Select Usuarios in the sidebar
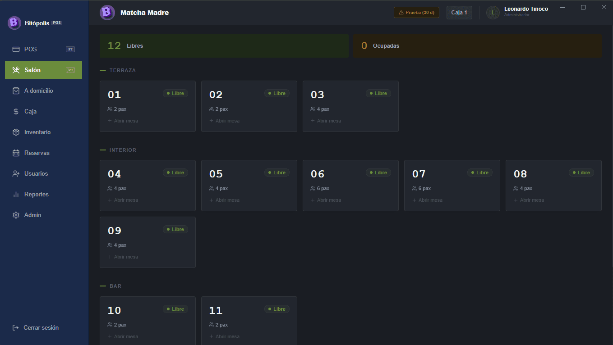Image resolution: width=613 pixels, height=345 pixels. [x=44, y=173]
